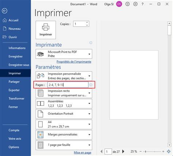The height and width of the screenshot is (156, 173).
Task: Open the Marges personnalisées dropdown
Action: [64, 135]
